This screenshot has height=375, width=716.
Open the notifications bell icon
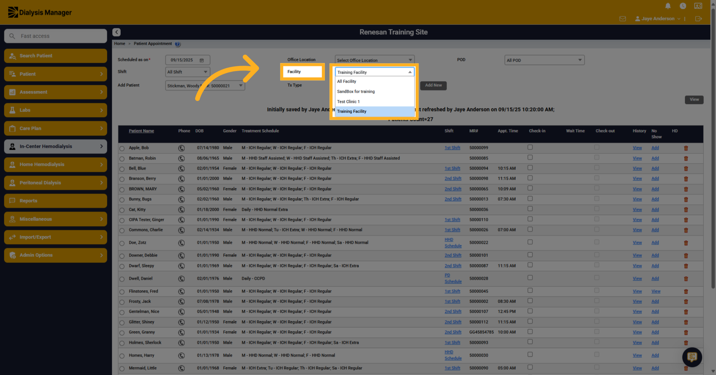click(x=668, y=6)
